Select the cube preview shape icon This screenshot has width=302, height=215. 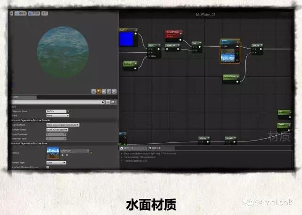point(109,91)
